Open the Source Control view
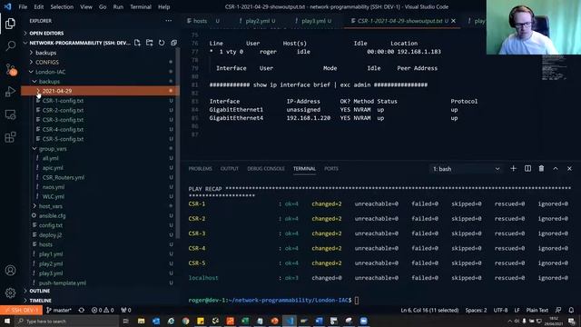 tap(10, 69)
